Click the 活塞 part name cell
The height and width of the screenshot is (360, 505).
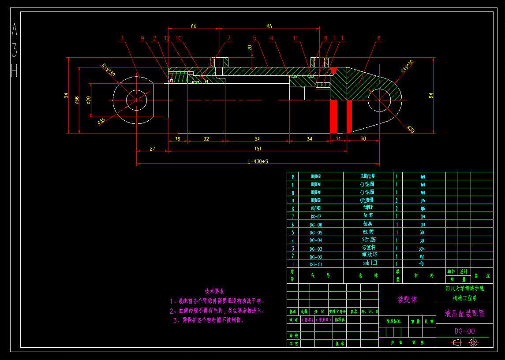(369, 239)
